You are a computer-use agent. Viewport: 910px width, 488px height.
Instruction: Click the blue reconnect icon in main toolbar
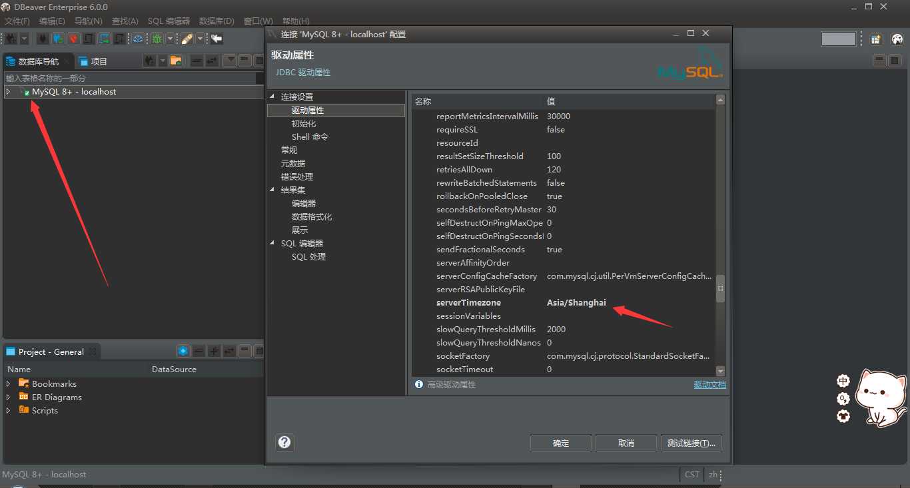coord(59,39)
